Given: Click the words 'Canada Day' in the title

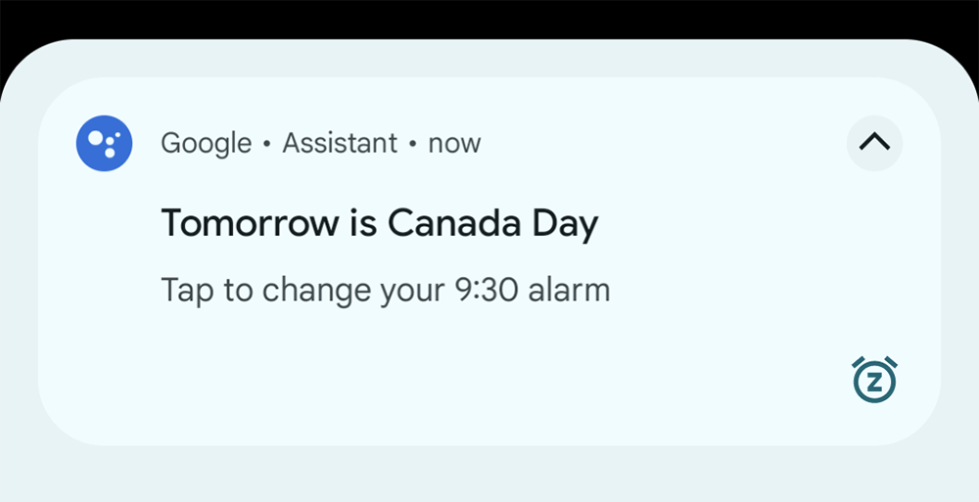Looking at the screenshot, I should tap(492, 223).
